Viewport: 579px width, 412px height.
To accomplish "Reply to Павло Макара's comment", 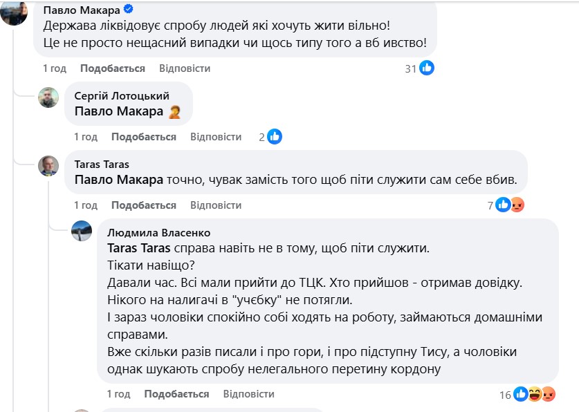I will (x=185, y=68).
